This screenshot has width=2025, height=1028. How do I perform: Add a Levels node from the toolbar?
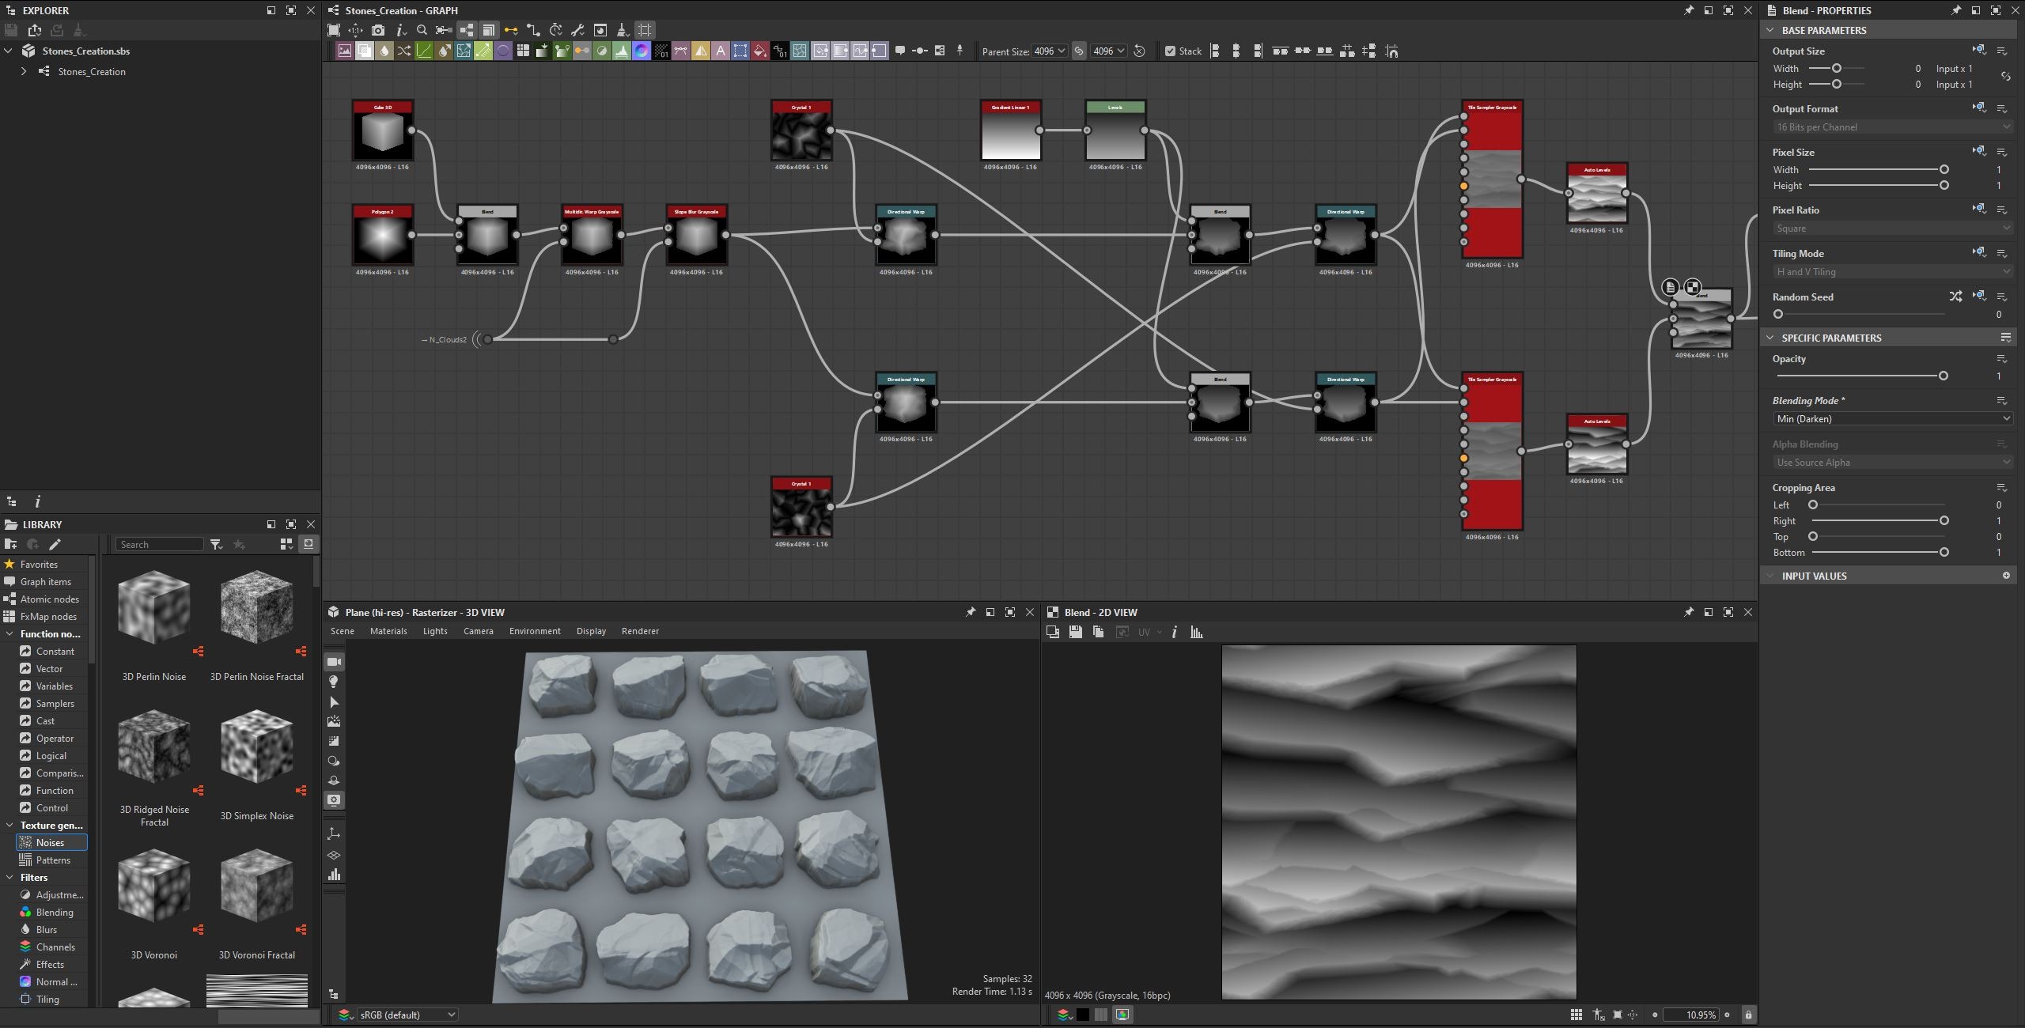pos(622,51)
